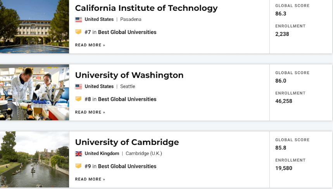The height and width of the screenshot is (189, 333).
Task: Click the Cambridge river photo thumbnail
Action: pos(35,159)
